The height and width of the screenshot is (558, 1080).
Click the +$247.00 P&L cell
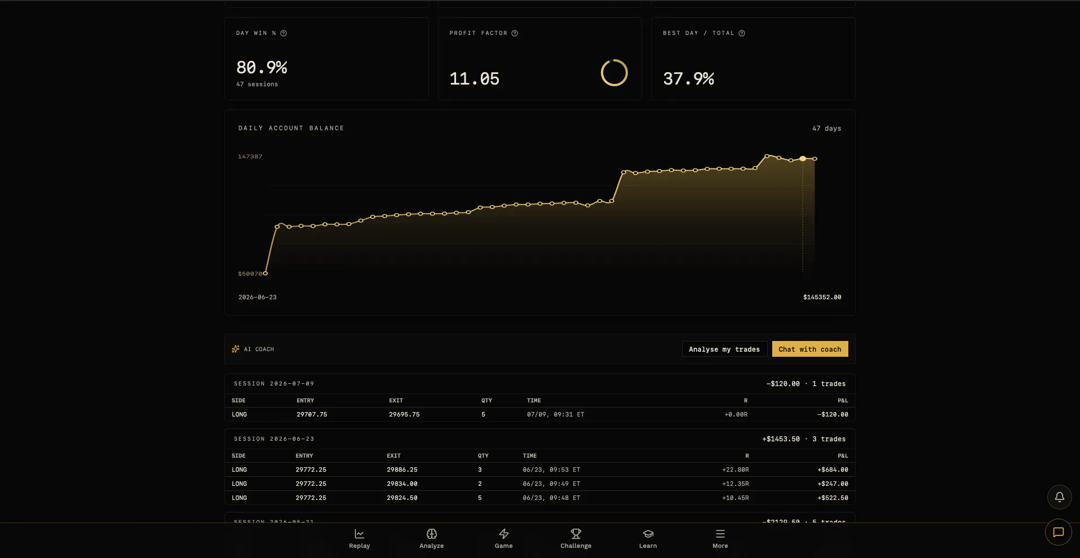pos(833,484)
